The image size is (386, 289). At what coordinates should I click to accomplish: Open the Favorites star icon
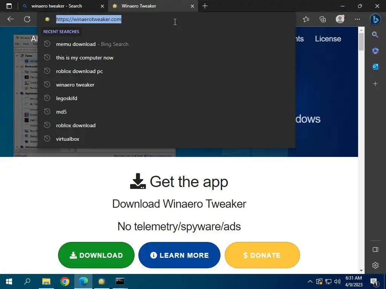click(x=306, y=19)
